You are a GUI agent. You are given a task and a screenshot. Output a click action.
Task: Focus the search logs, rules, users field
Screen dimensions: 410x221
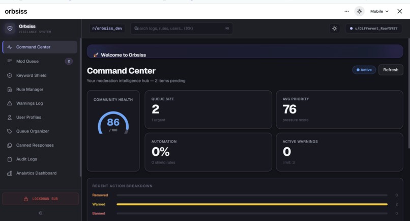pos(182,29)
